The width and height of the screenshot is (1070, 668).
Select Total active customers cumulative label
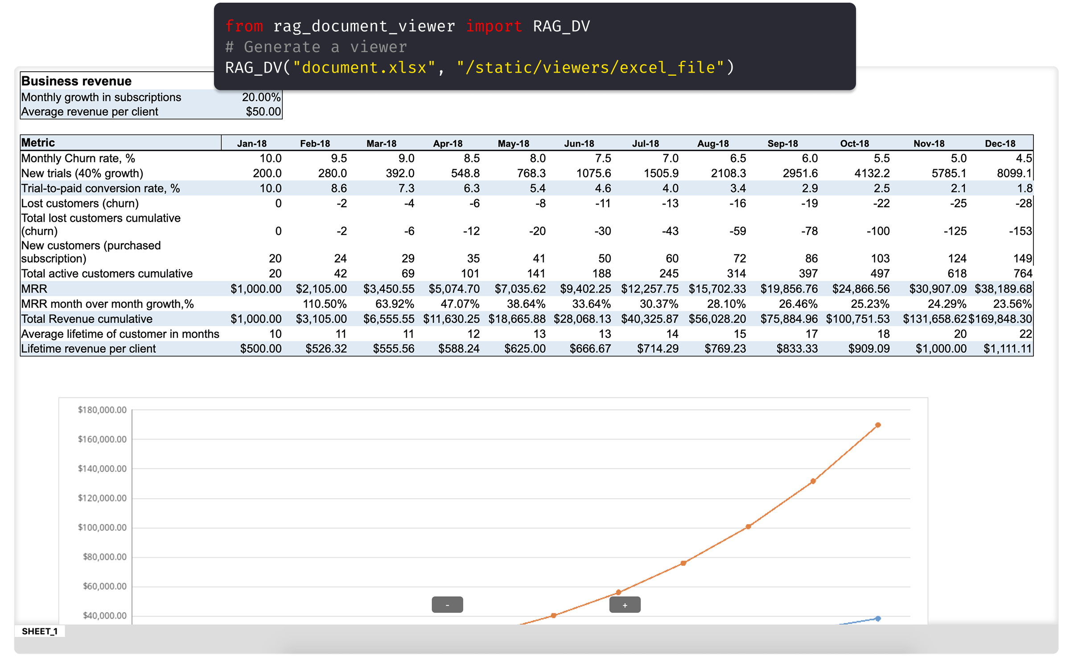pos(107,273)
